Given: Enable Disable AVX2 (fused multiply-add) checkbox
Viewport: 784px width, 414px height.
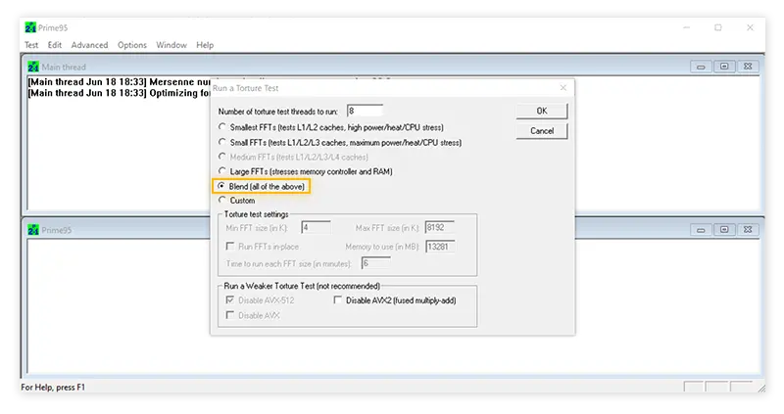Looking at the screenshot, I should point(338,299).
